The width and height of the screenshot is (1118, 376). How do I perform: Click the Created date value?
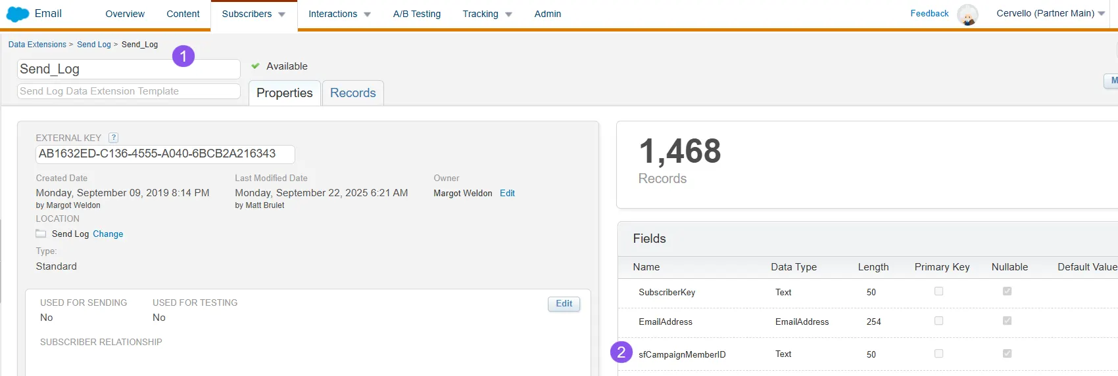tap(122, 193)
